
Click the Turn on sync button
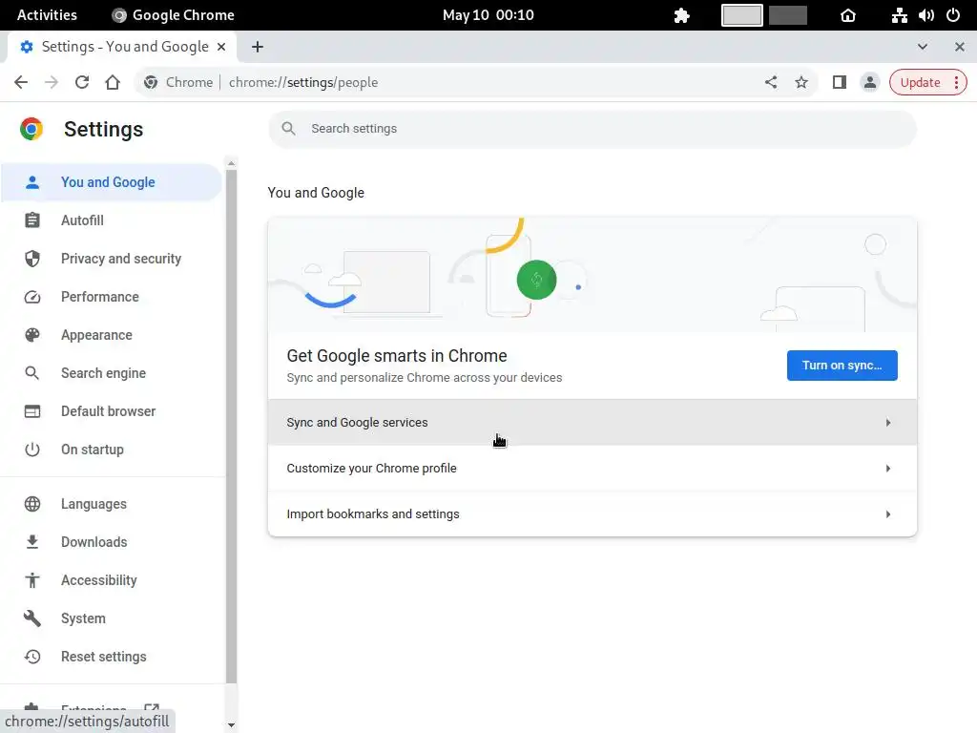pos(842,366)
